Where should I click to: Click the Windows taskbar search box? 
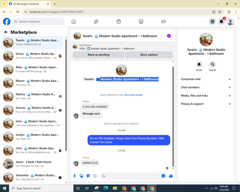coord(41,188)
